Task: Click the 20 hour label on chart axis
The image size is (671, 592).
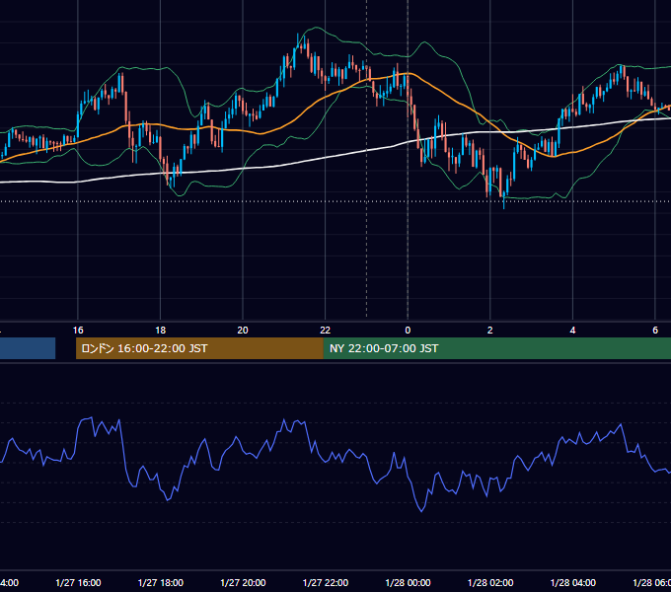Action: point(243,331)
